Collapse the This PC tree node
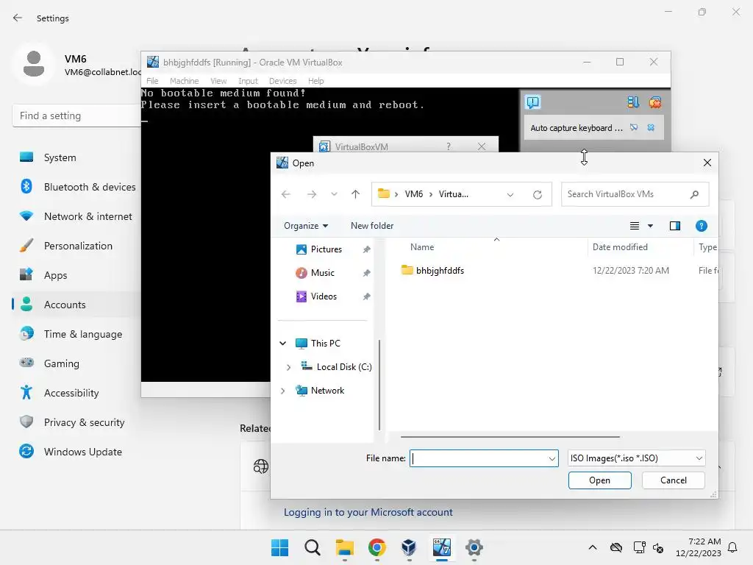This screenshot has height=565, width=753. pos(283,343)
